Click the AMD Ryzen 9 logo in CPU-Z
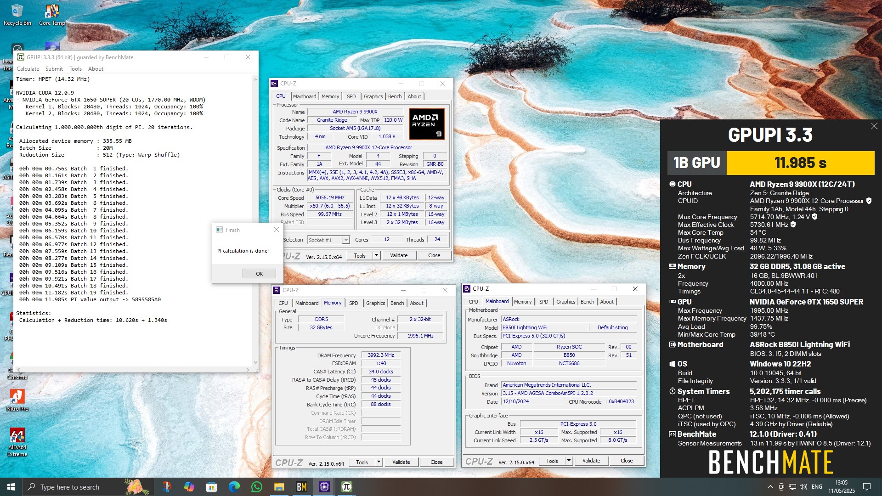Screen dimensions: 882x496 pos(427,124)
